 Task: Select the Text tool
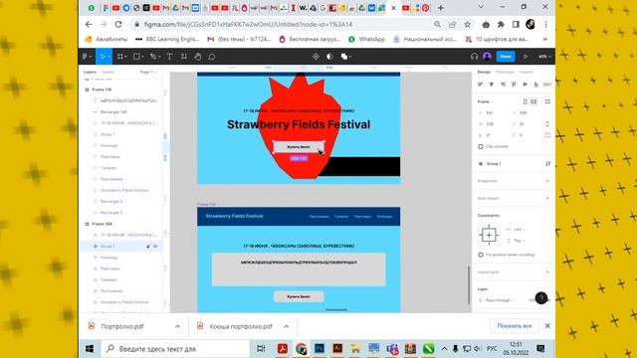(169, 57)
